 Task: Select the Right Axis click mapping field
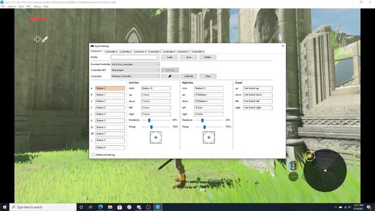point(209,89)
